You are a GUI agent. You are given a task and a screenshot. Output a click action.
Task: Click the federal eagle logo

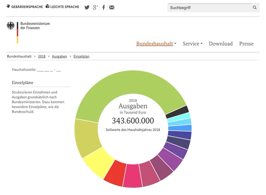[11, 26]
